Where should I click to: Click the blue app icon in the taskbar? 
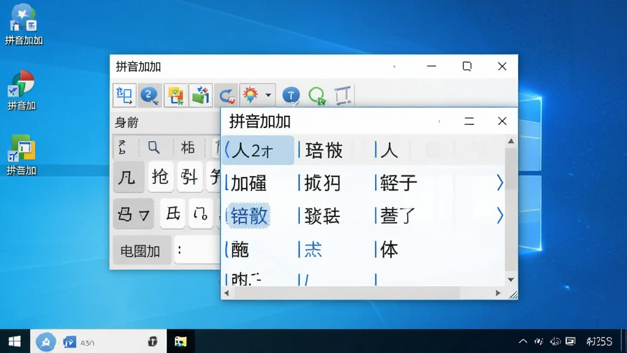(69, 342)
